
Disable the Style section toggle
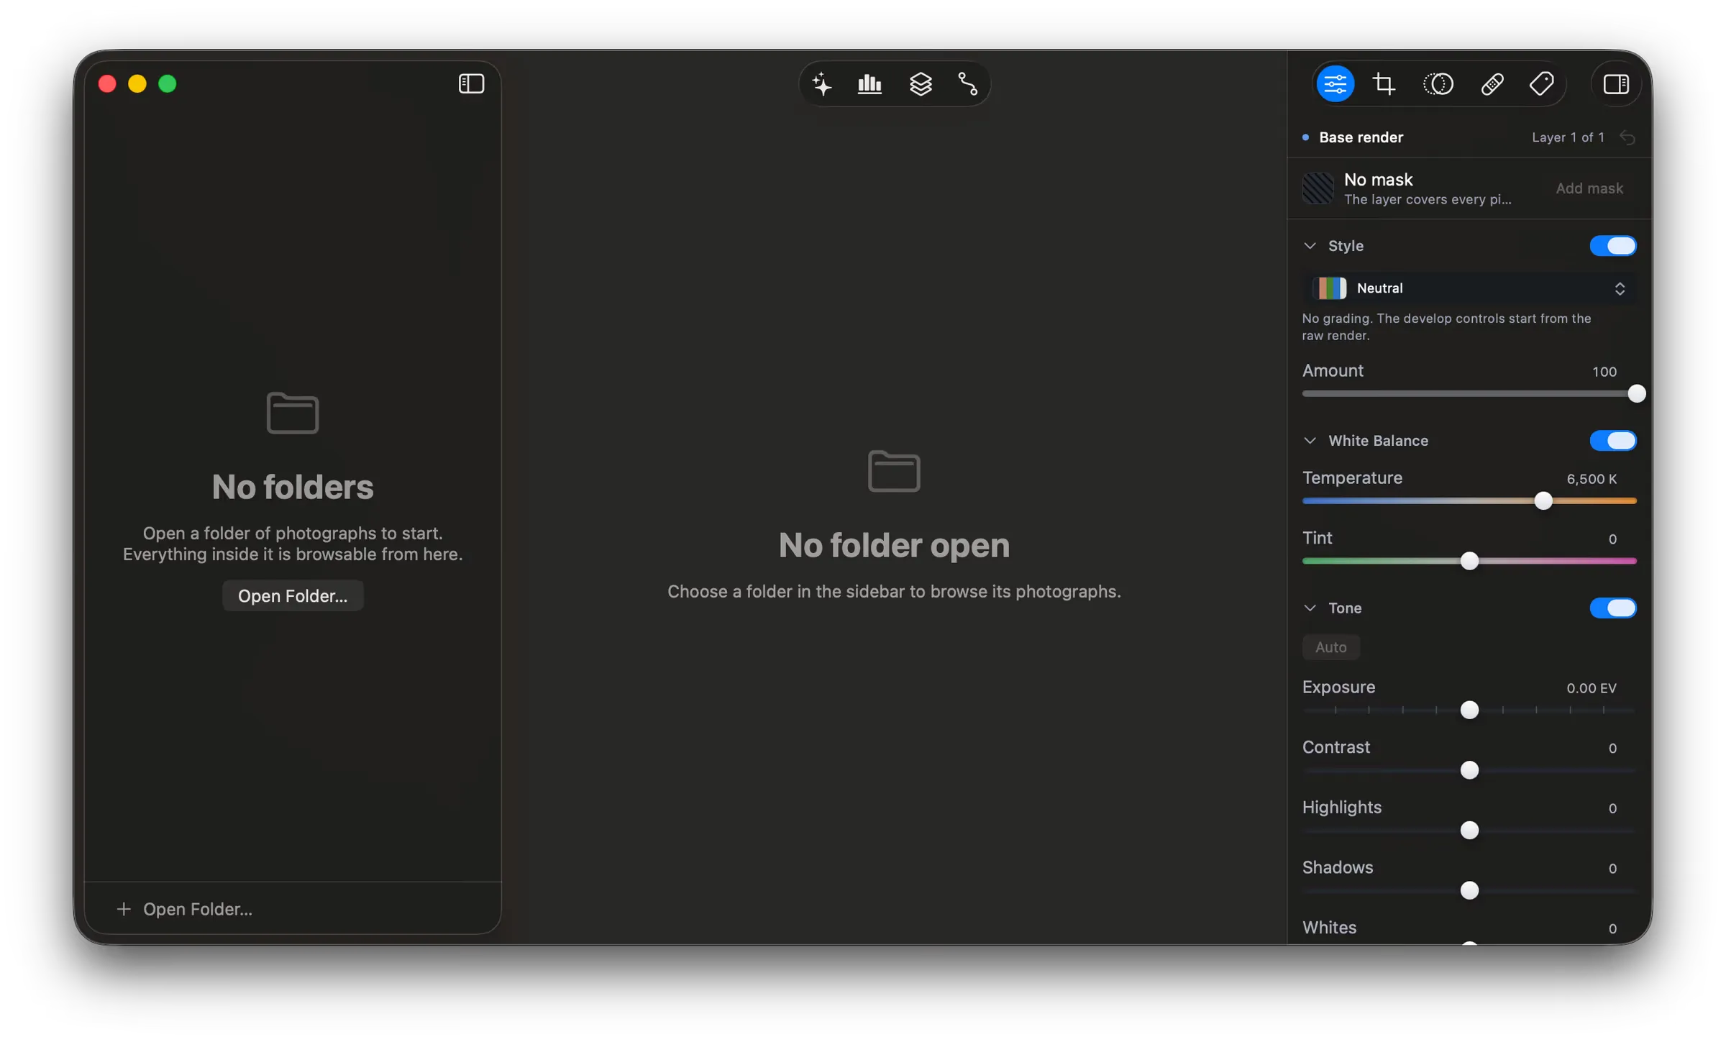pos(1612,246)
